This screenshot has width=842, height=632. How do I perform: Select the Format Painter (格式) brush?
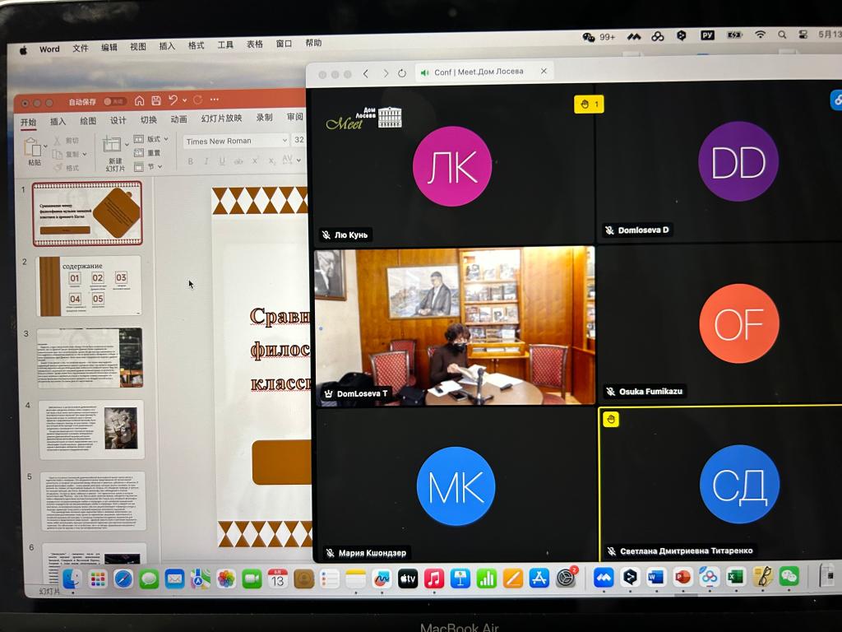[x=58, y=168]
